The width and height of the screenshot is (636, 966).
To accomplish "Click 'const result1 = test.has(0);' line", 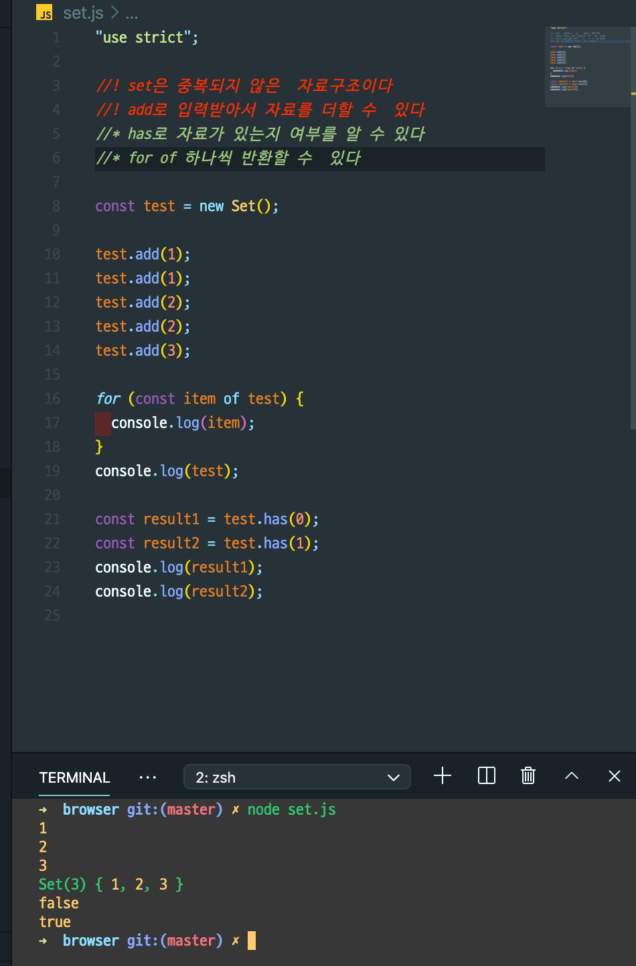I will click(x=207, y=519).
